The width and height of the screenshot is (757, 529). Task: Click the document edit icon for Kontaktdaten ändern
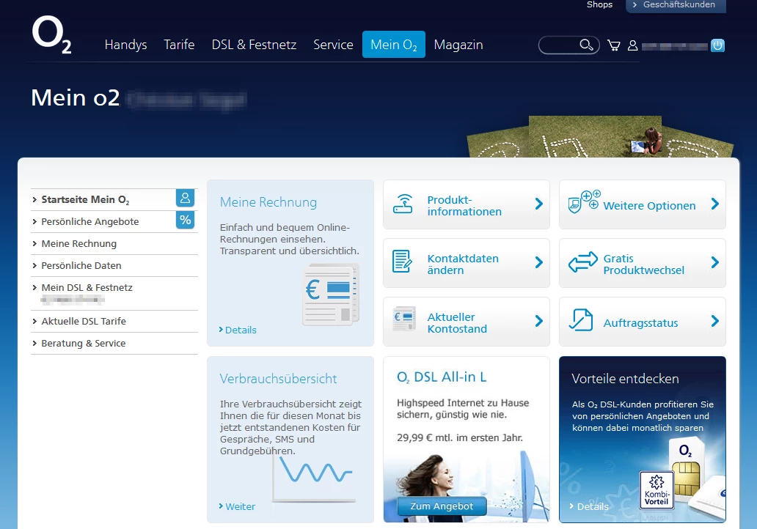click(x=402, y=262)
